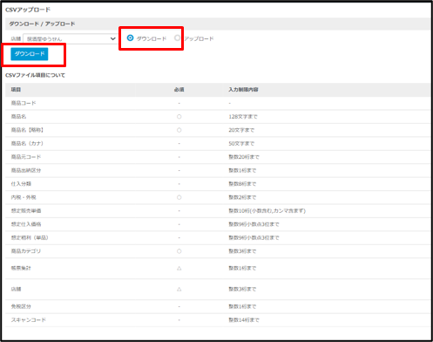Open the 店舗 store dropdown
Viewport: 433px width, 342px height.
point(71,38)
